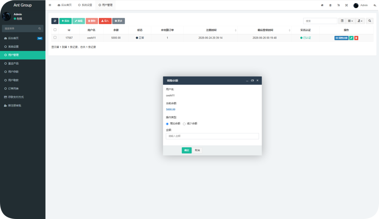Click the blue 调整余额 button in the row

[x=341, y=38]
